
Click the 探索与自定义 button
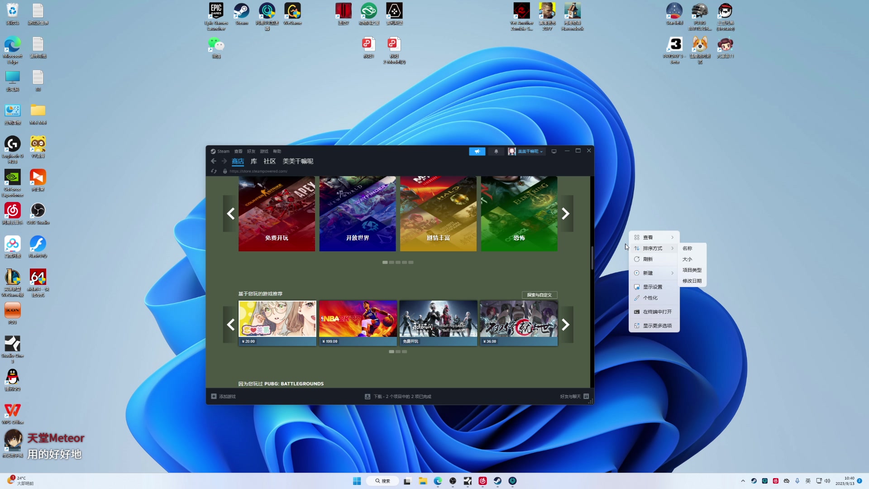pyautogui.click(x=540, y=295)
